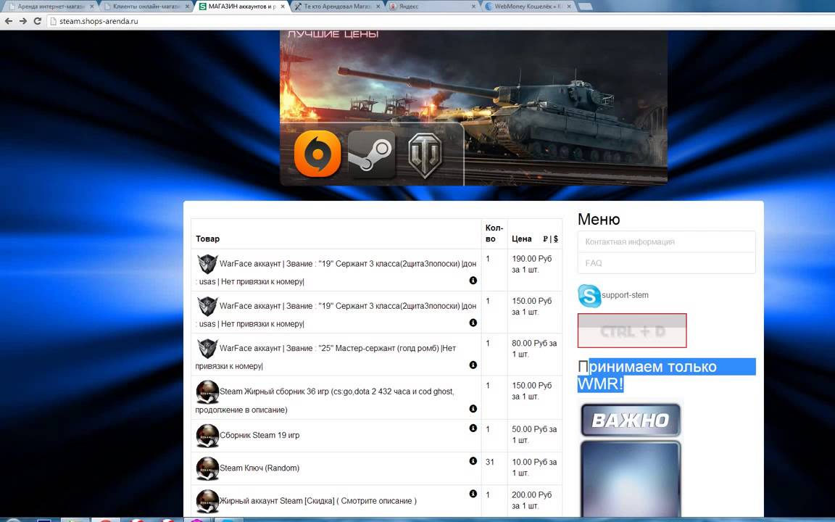Open a new tab with the new-tab button
Image resolution: width=835 pixels, height=522 pixels.
tap(585, 7)
